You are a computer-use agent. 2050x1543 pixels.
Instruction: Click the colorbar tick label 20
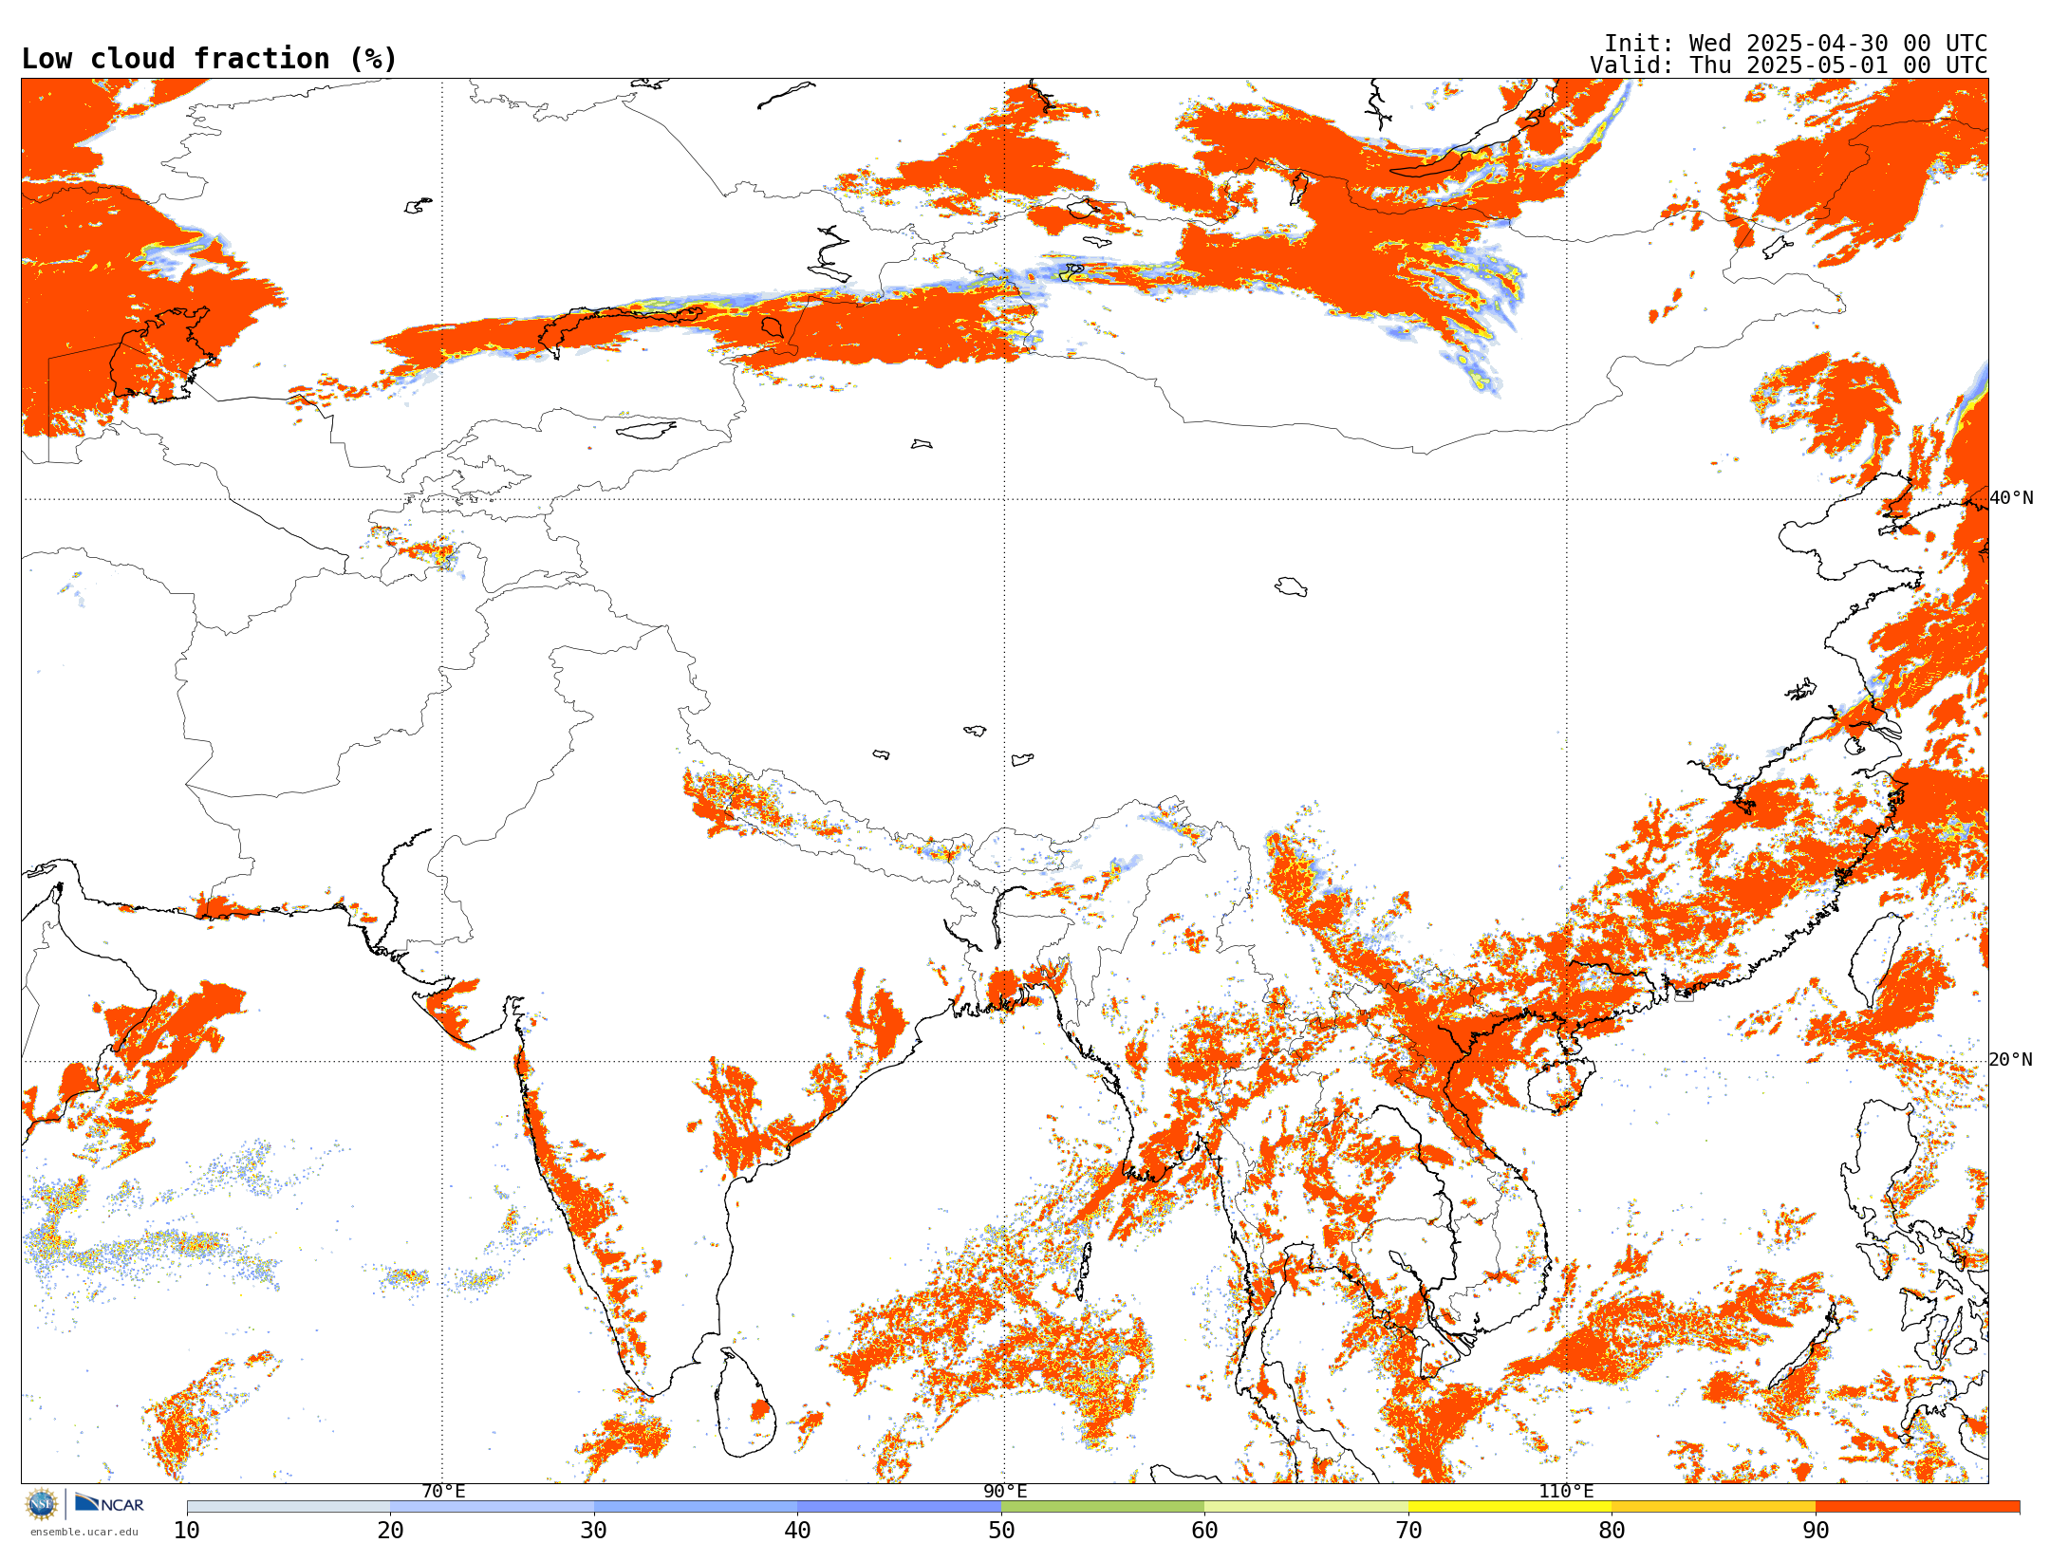click(x=390, y=1531)
